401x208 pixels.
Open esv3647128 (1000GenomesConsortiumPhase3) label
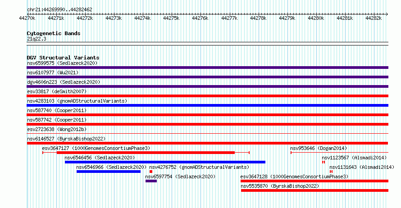pyautogui.click(x=294, y=176)
